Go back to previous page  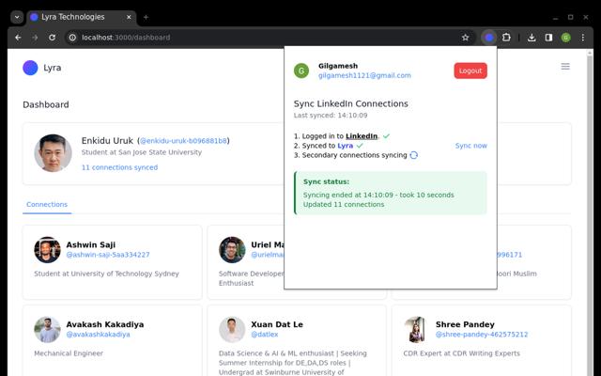(18, 38)
